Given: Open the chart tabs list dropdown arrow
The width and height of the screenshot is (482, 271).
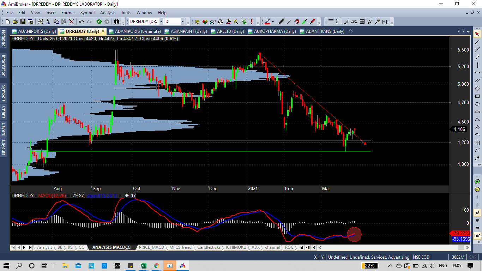Looking at the screenshot, I should pyautogui.click(x=468, y=31).
